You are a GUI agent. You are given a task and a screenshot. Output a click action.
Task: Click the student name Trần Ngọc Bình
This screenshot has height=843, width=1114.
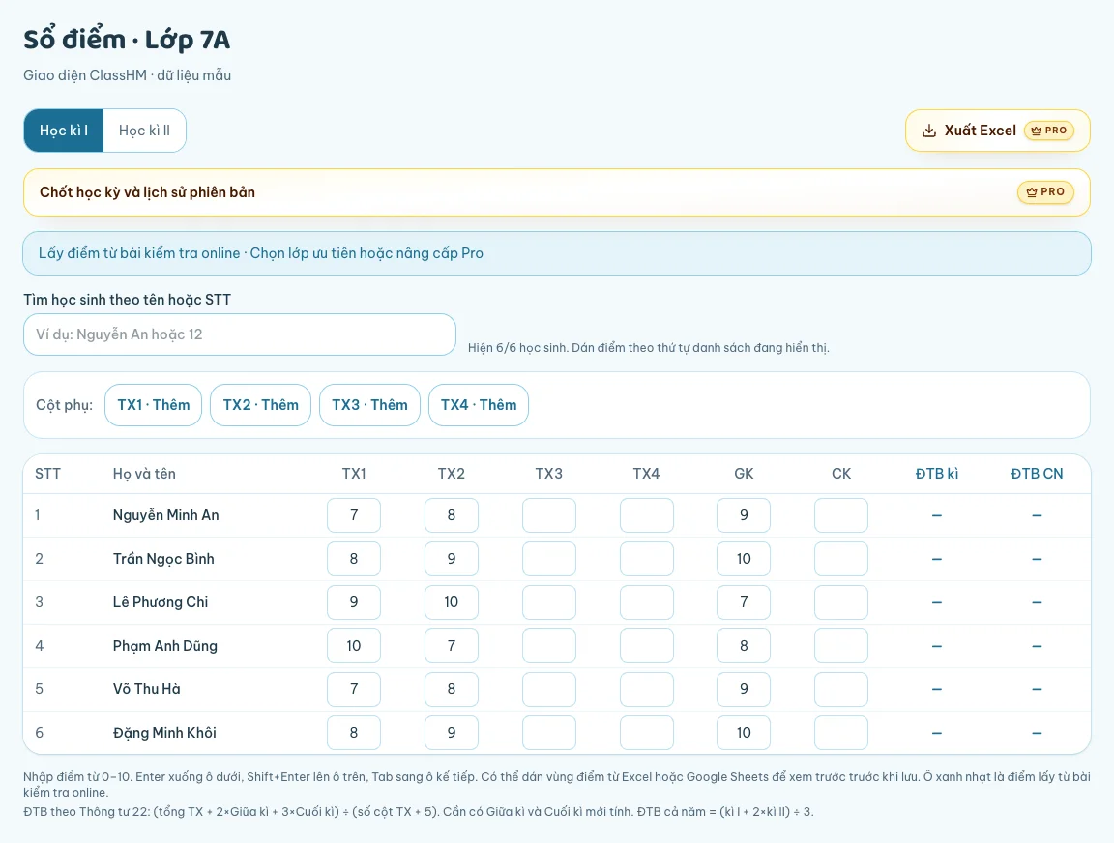(x=163, y=559)
